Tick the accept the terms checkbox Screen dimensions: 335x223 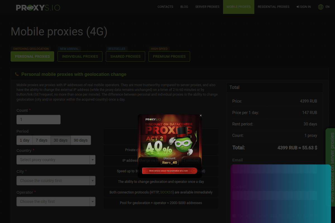coord(234,216)
